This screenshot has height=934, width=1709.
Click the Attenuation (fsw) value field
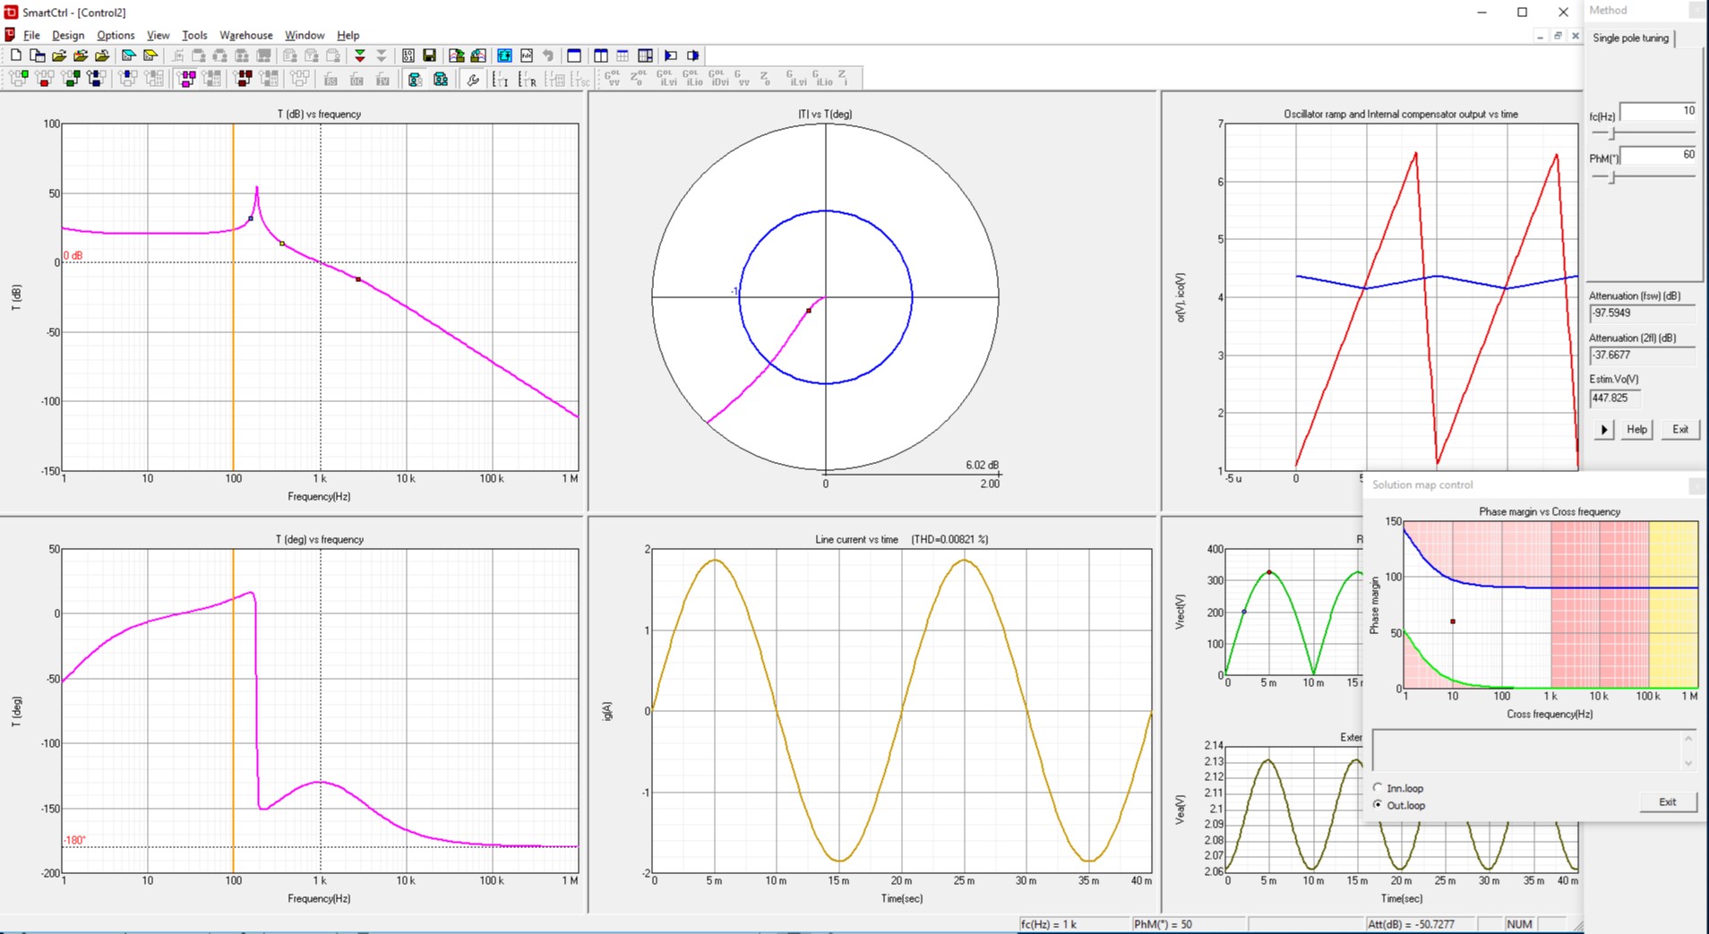coord(1642,313)
